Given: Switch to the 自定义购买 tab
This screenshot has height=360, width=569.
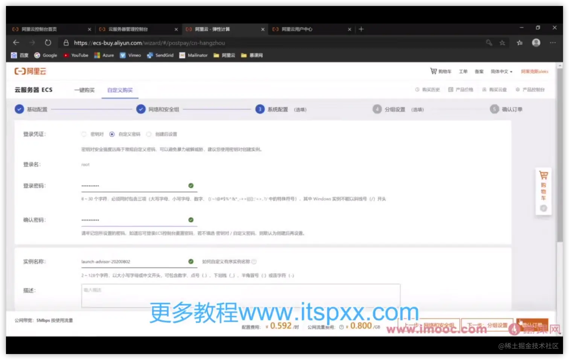Looking at the screenshot, I should (x=120, y=90).
